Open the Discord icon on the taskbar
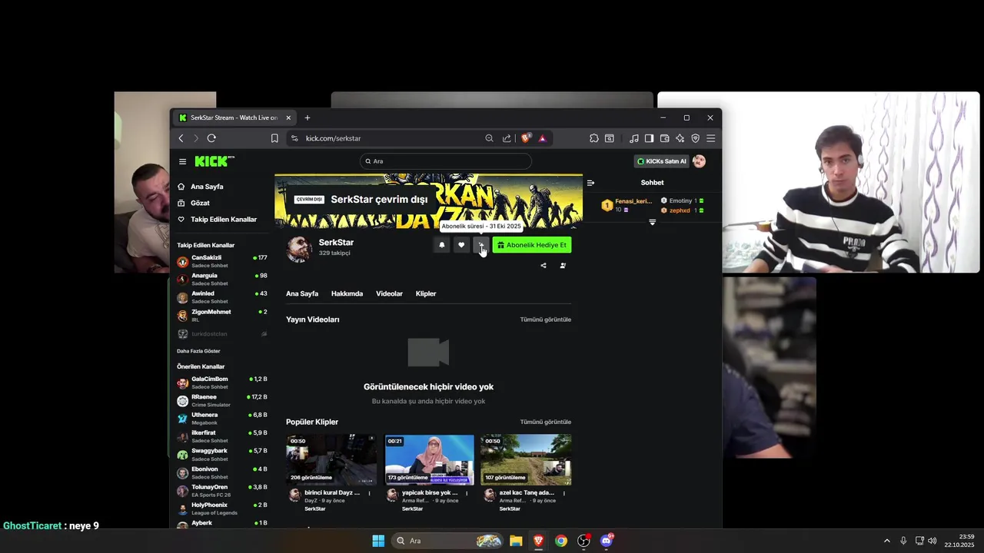 [x=607, y=541]
